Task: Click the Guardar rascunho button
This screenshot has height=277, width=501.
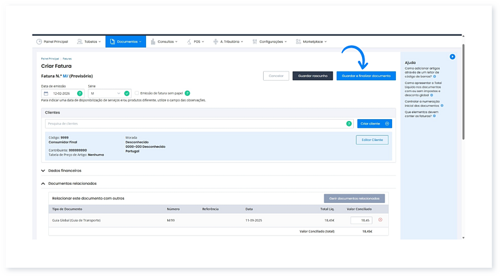Action: coord(312,76)
